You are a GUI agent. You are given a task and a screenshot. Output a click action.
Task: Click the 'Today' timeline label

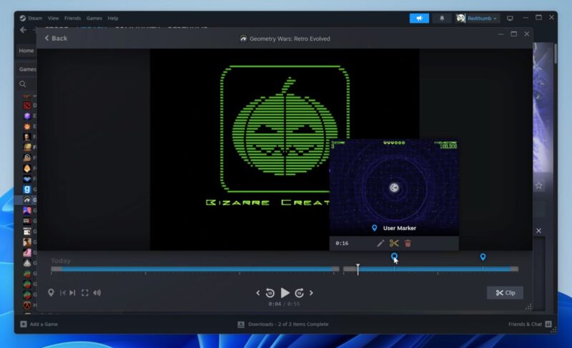61,261
